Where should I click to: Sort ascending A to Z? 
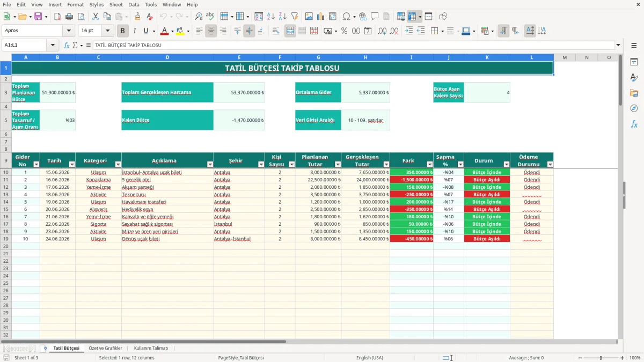(x=270, y=17)
